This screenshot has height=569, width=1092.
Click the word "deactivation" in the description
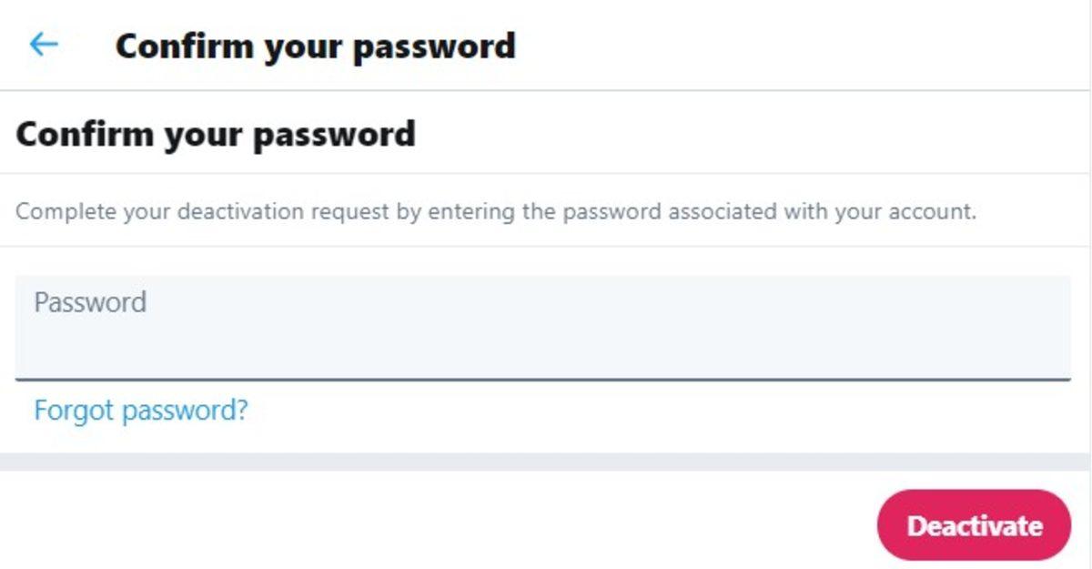click(241, 212)
